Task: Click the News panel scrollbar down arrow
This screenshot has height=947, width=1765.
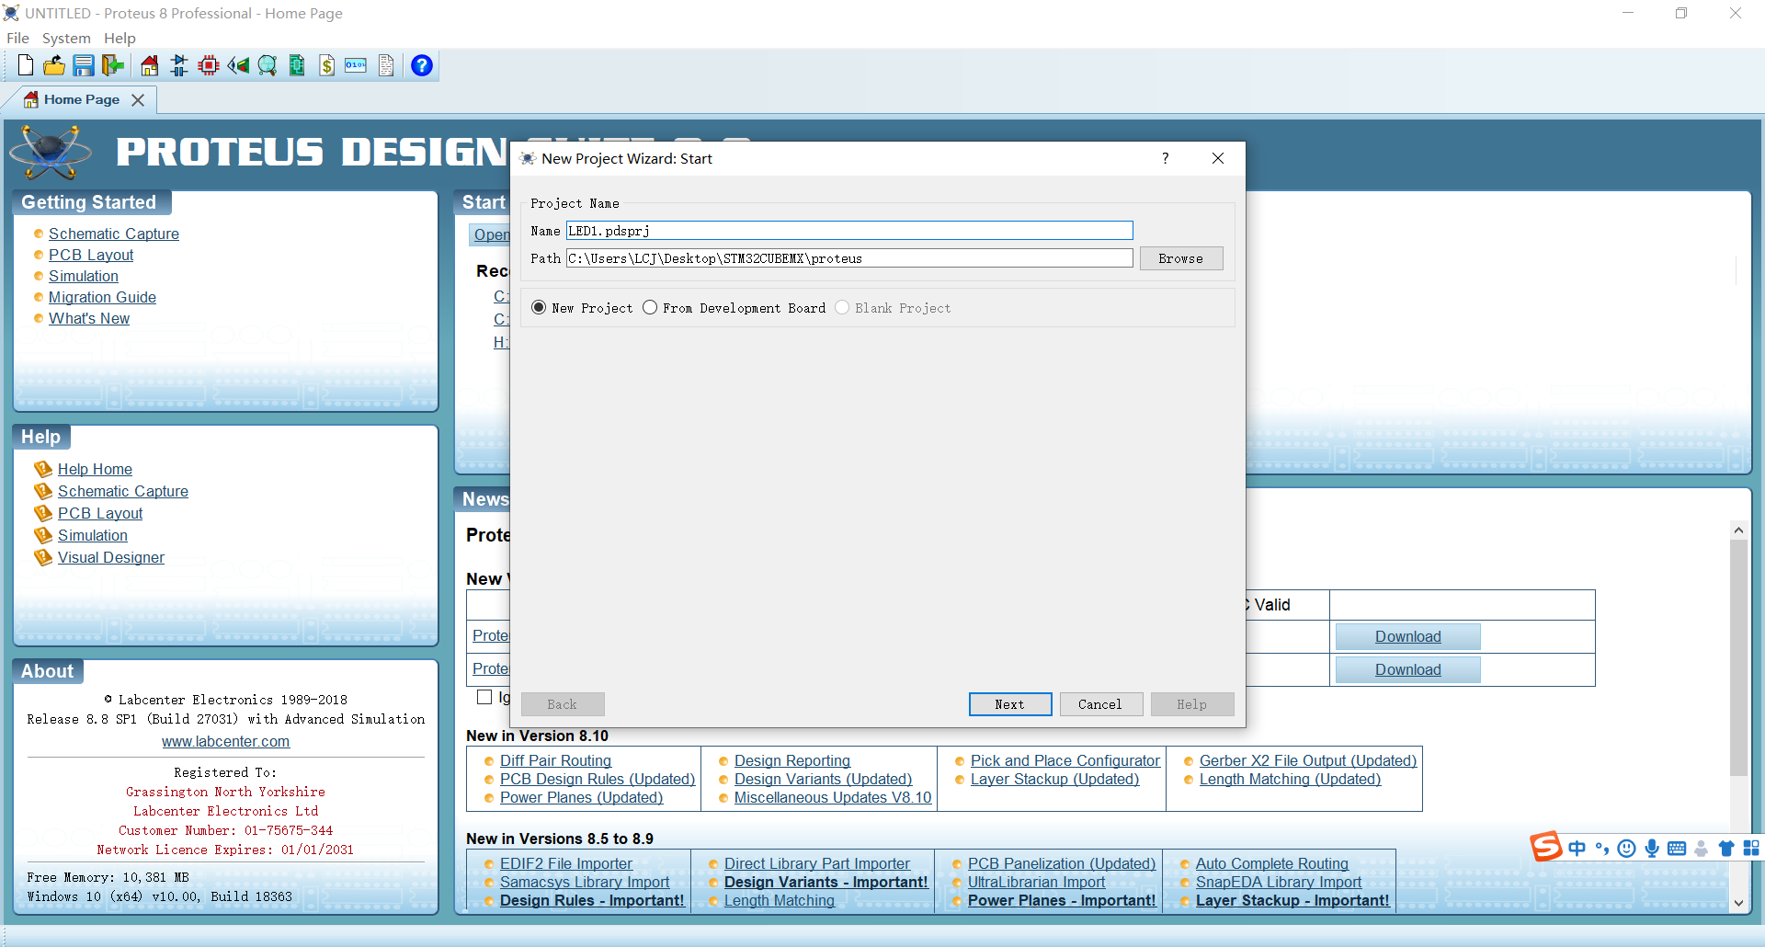Action: (x=1738, y=903)
